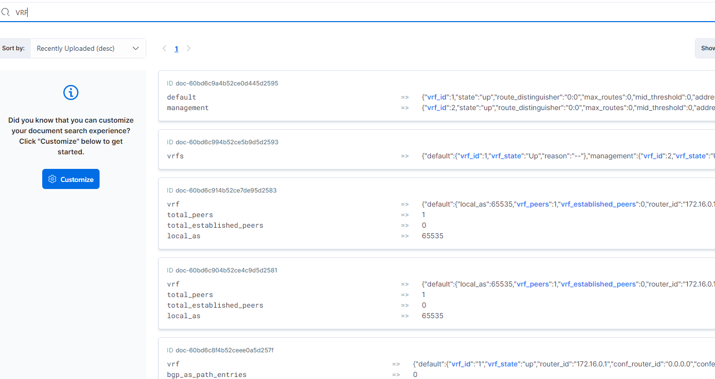The height and width of the screenshot is (379, 715).
Task: Click the Show button at top right
Action: (x=708, y=48)
